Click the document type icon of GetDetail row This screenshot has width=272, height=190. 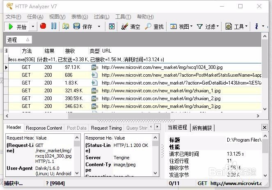coord(94,83)
